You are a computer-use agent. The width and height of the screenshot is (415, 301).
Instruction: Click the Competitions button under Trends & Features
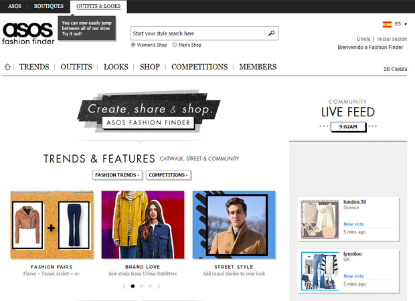point(168,175)
